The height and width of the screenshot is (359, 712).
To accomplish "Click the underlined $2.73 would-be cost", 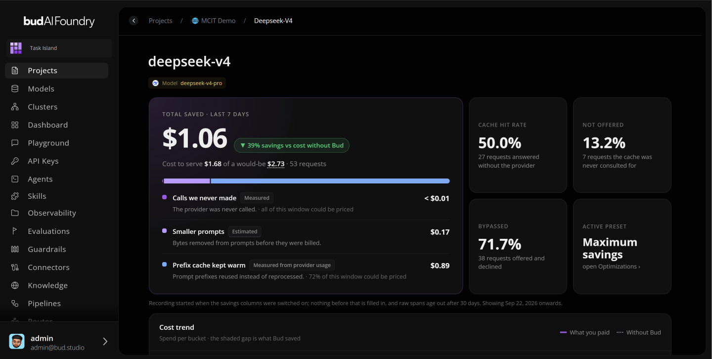I will (276, 164).
